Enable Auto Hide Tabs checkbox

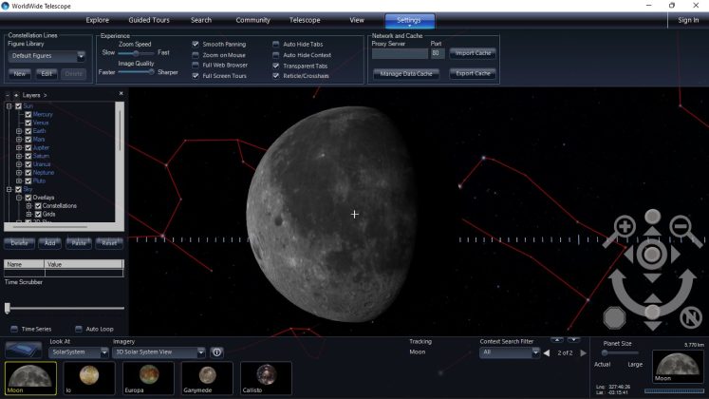click(x=276, y=44)
